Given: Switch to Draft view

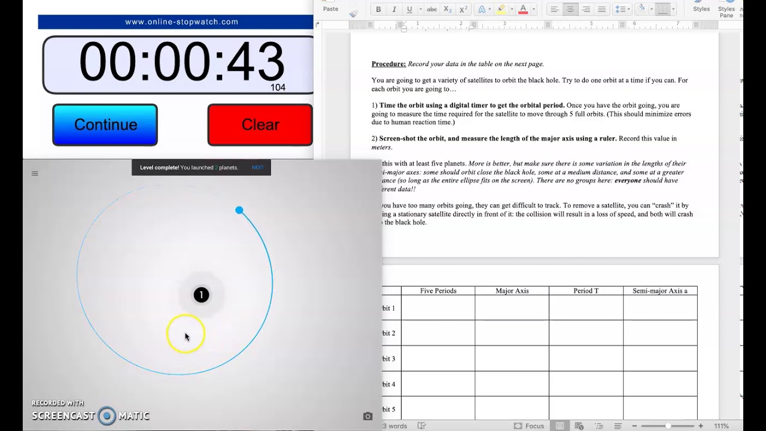Looking at the screenshot, I should (x=618, y=426).
